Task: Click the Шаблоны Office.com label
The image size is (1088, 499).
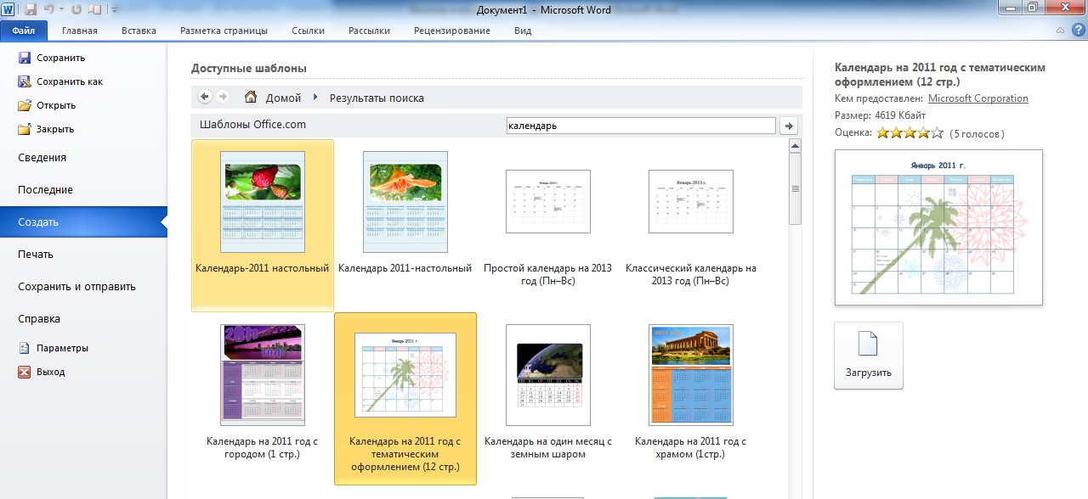Action: click(x=252, y=125)
